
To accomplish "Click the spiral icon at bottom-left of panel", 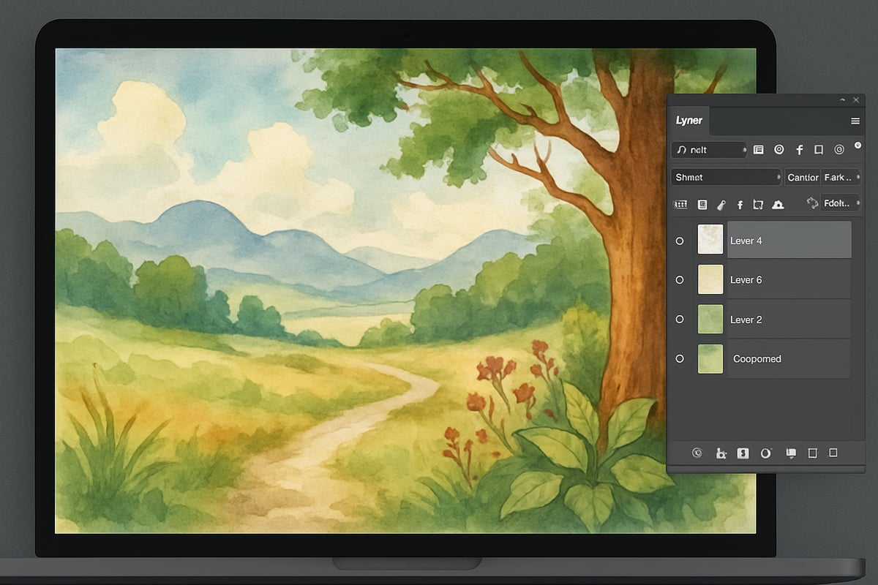I will point(697,453).
